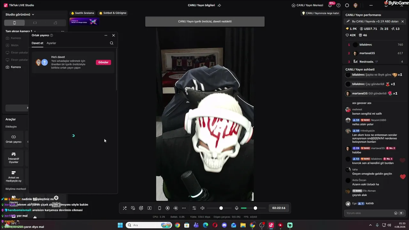Select landscape layout in Studio view
This screenshot has width=409, height=230.
click(35, 23)
